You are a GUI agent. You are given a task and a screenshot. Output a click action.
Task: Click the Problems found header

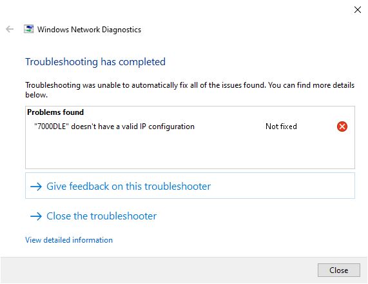[55, 112]
